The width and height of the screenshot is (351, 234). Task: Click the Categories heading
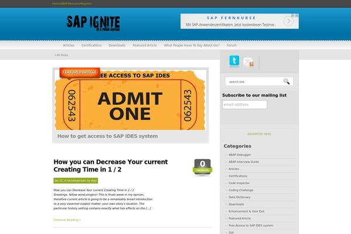238,146
